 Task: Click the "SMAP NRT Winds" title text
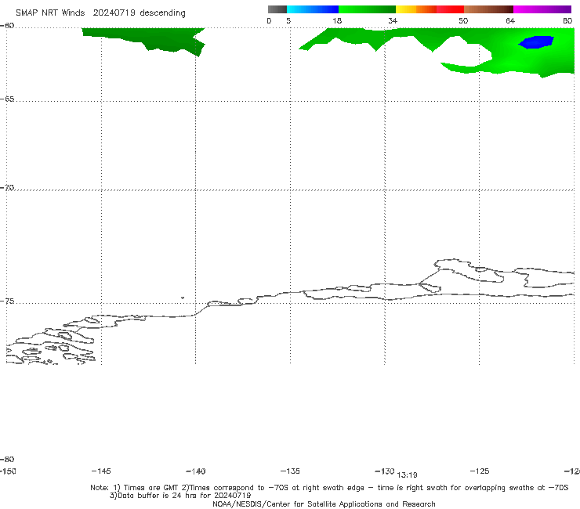point(50,13)
